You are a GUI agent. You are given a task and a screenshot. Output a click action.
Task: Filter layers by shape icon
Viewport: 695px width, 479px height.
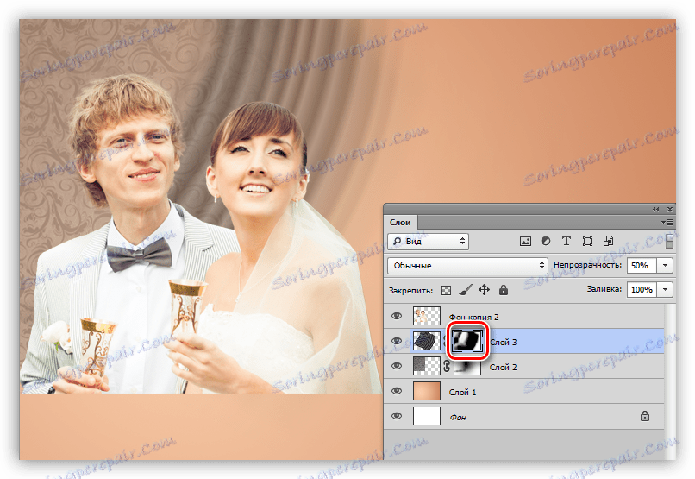(587, 242)
